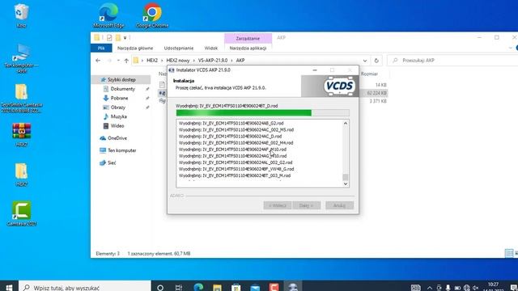This screenshot has height=291, width=518.
Task: Open the Cortana circle on the taskbar
Action: pos(160,288)
